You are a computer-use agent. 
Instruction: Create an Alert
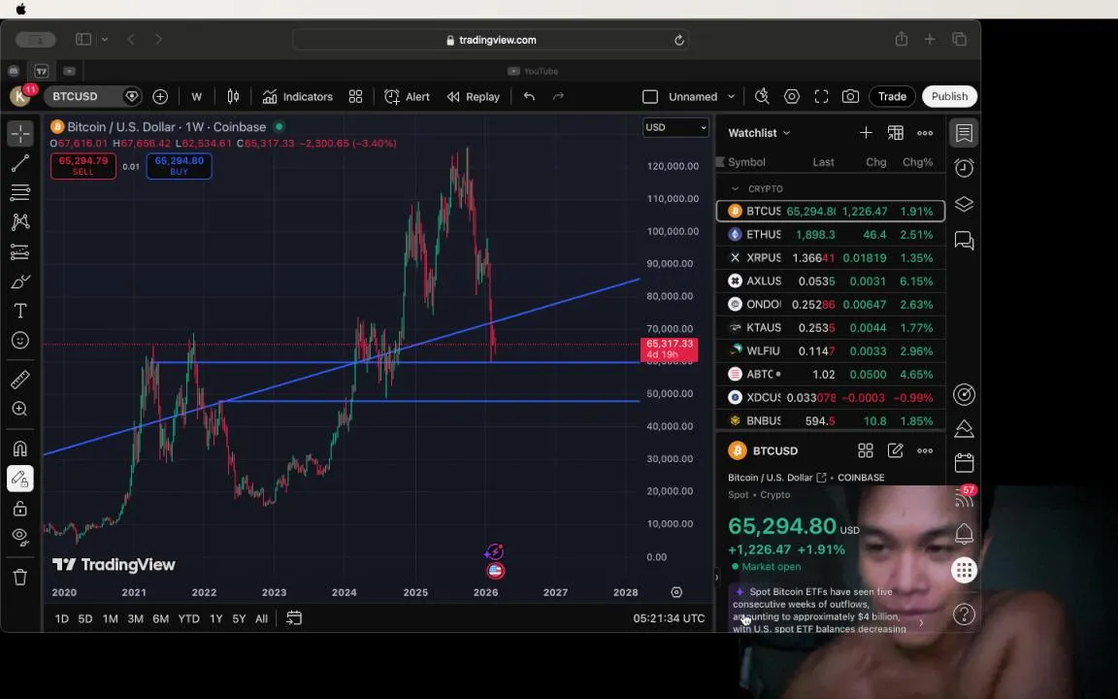click(x=408, y=96)
